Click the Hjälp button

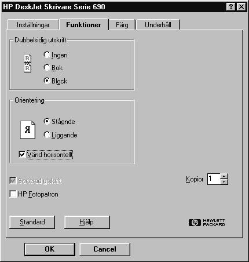tap(87, 222)
